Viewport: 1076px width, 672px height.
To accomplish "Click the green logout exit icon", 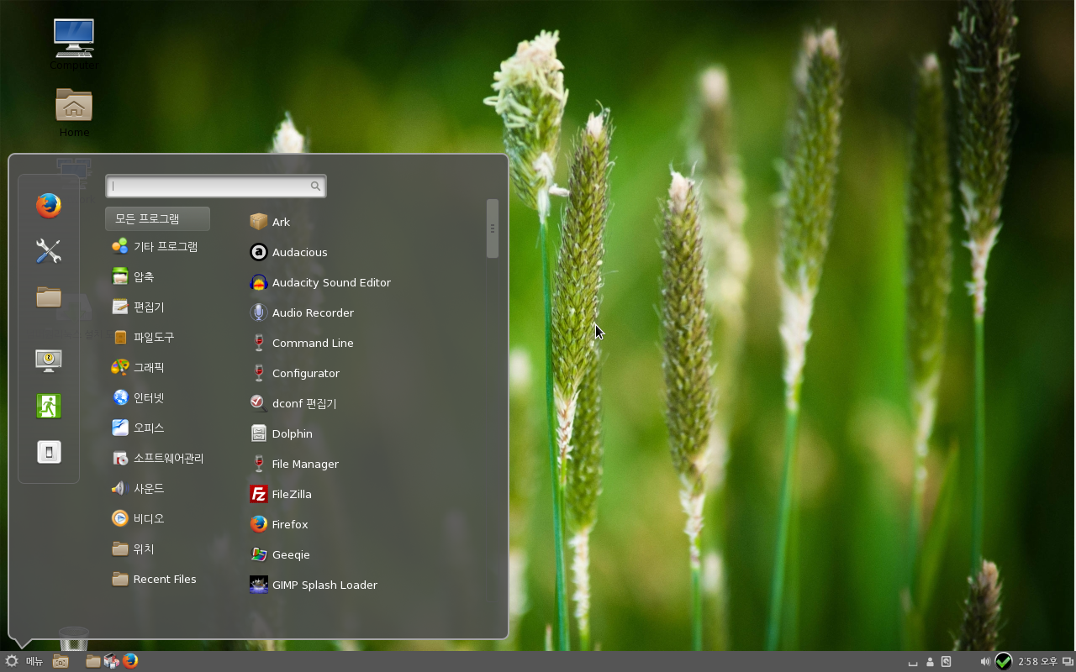I will 49,406.
